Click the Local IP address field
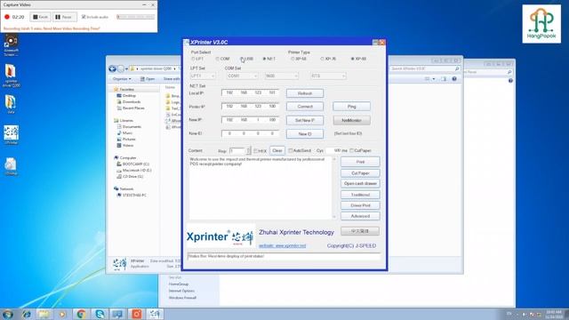The height and width of the screenshot is (320, 569). point(251,92)
